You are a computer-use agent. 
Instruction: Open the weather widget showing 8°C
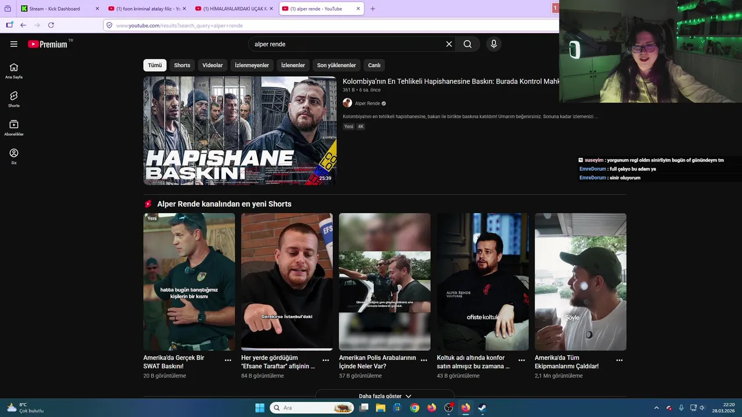pyautogui.click(x=24, y=408)
